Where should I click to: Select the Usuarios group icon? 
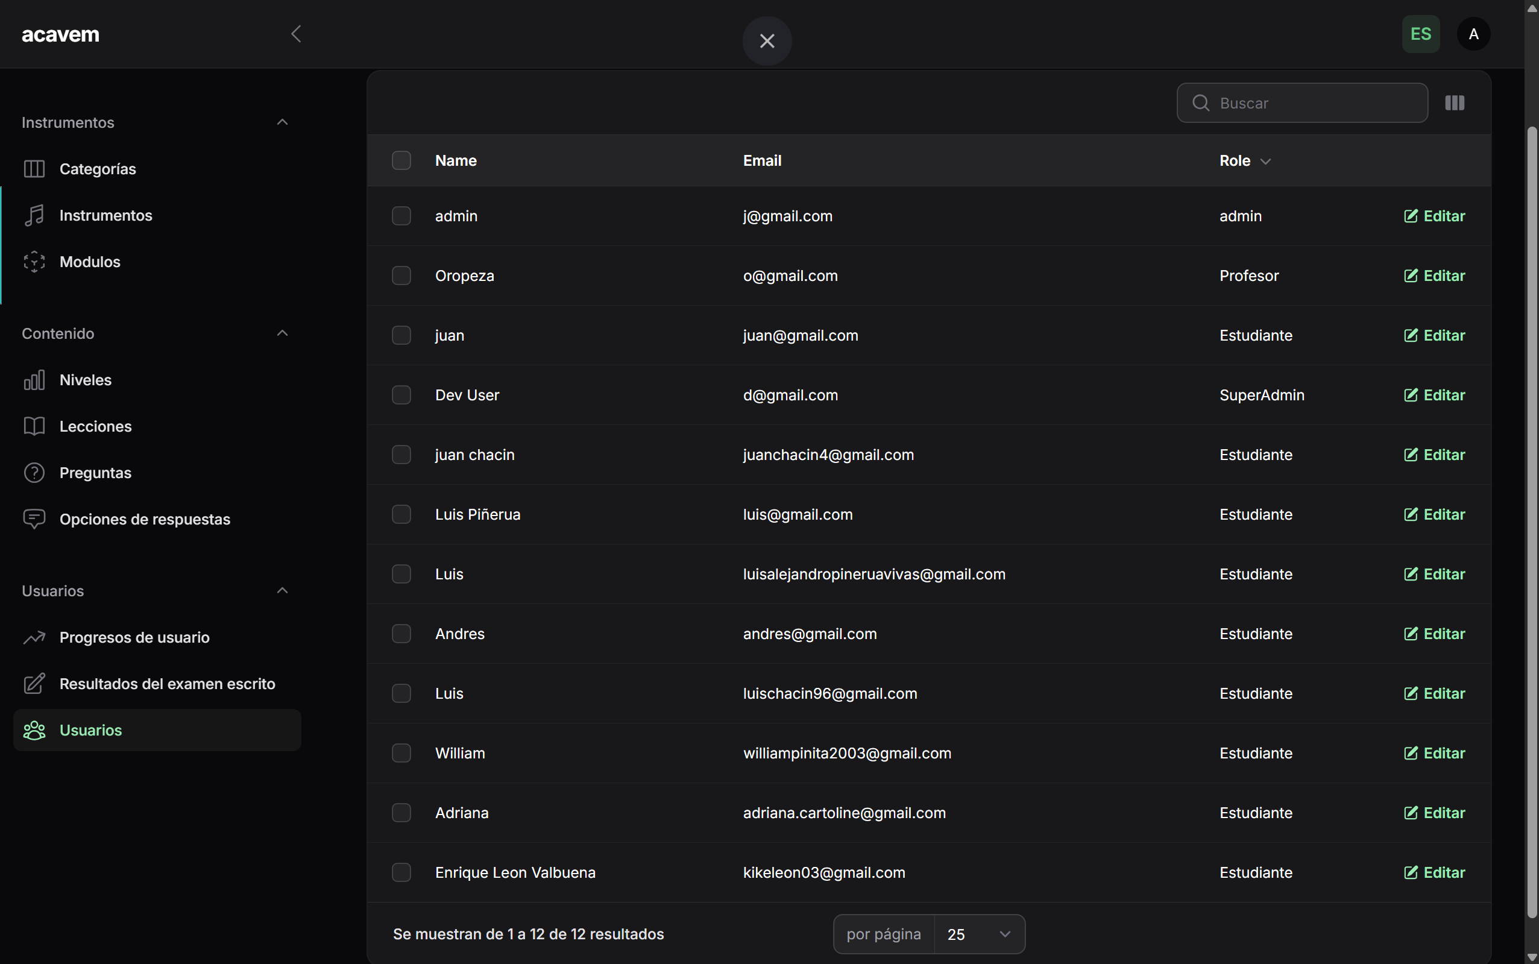click(x=34, y=730)
